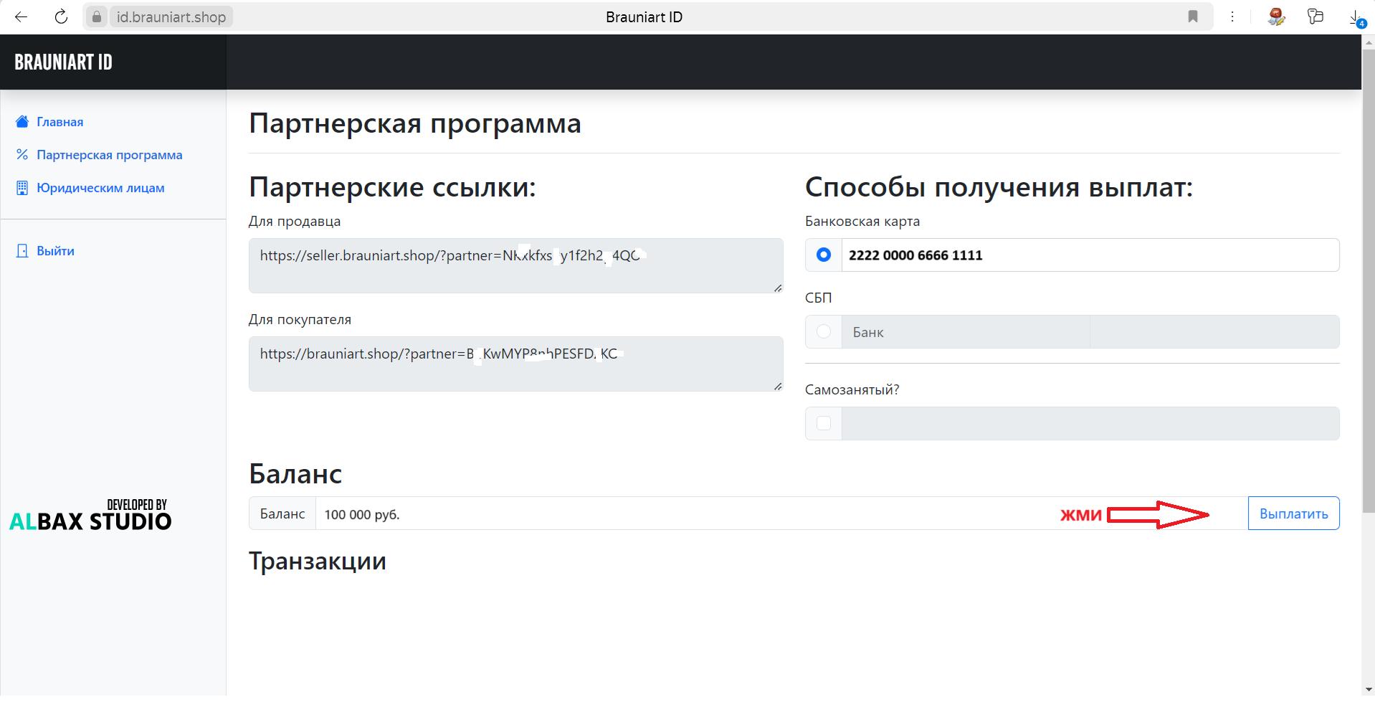The width and height of the screenshot is (1375, 710).
Task: Click the building icon beside Юридическим лицам
Action: (22, 187)
